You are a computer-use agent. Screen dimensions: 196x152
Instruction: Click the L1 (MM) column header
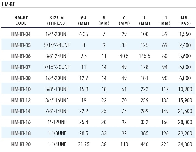(x=165, y=21)
